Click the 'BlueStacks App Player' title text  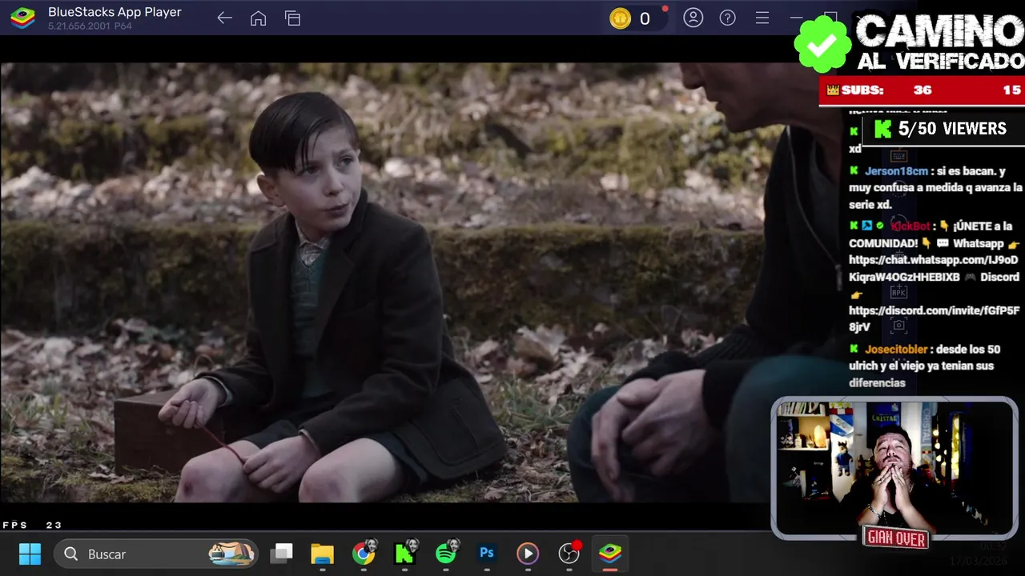click(115, 12)
